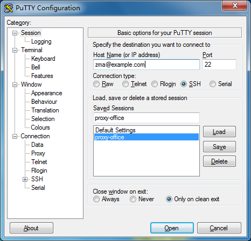Click Open to start the connection
The width and height of the screenshot is (251, 241).
[172, 228]
